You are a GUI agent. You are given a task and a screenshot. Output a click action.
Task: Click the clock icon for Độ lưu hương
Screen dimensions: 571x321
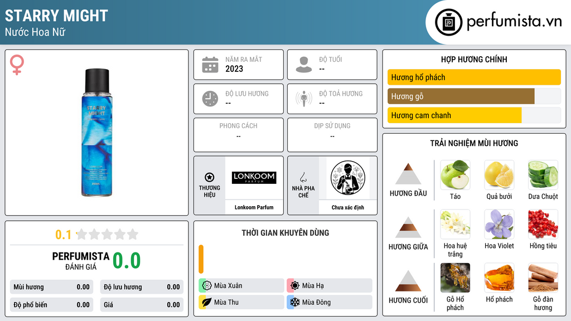pos(210,99)
